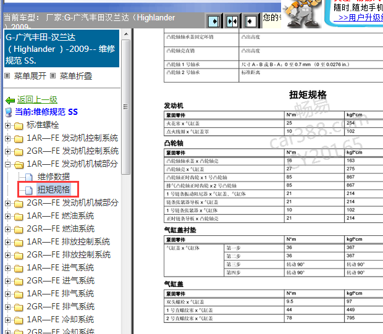This screenshot has width=383, height=334.
Task: Click the 菜单展开 expand-menu icon
Action: click(7, 76)
